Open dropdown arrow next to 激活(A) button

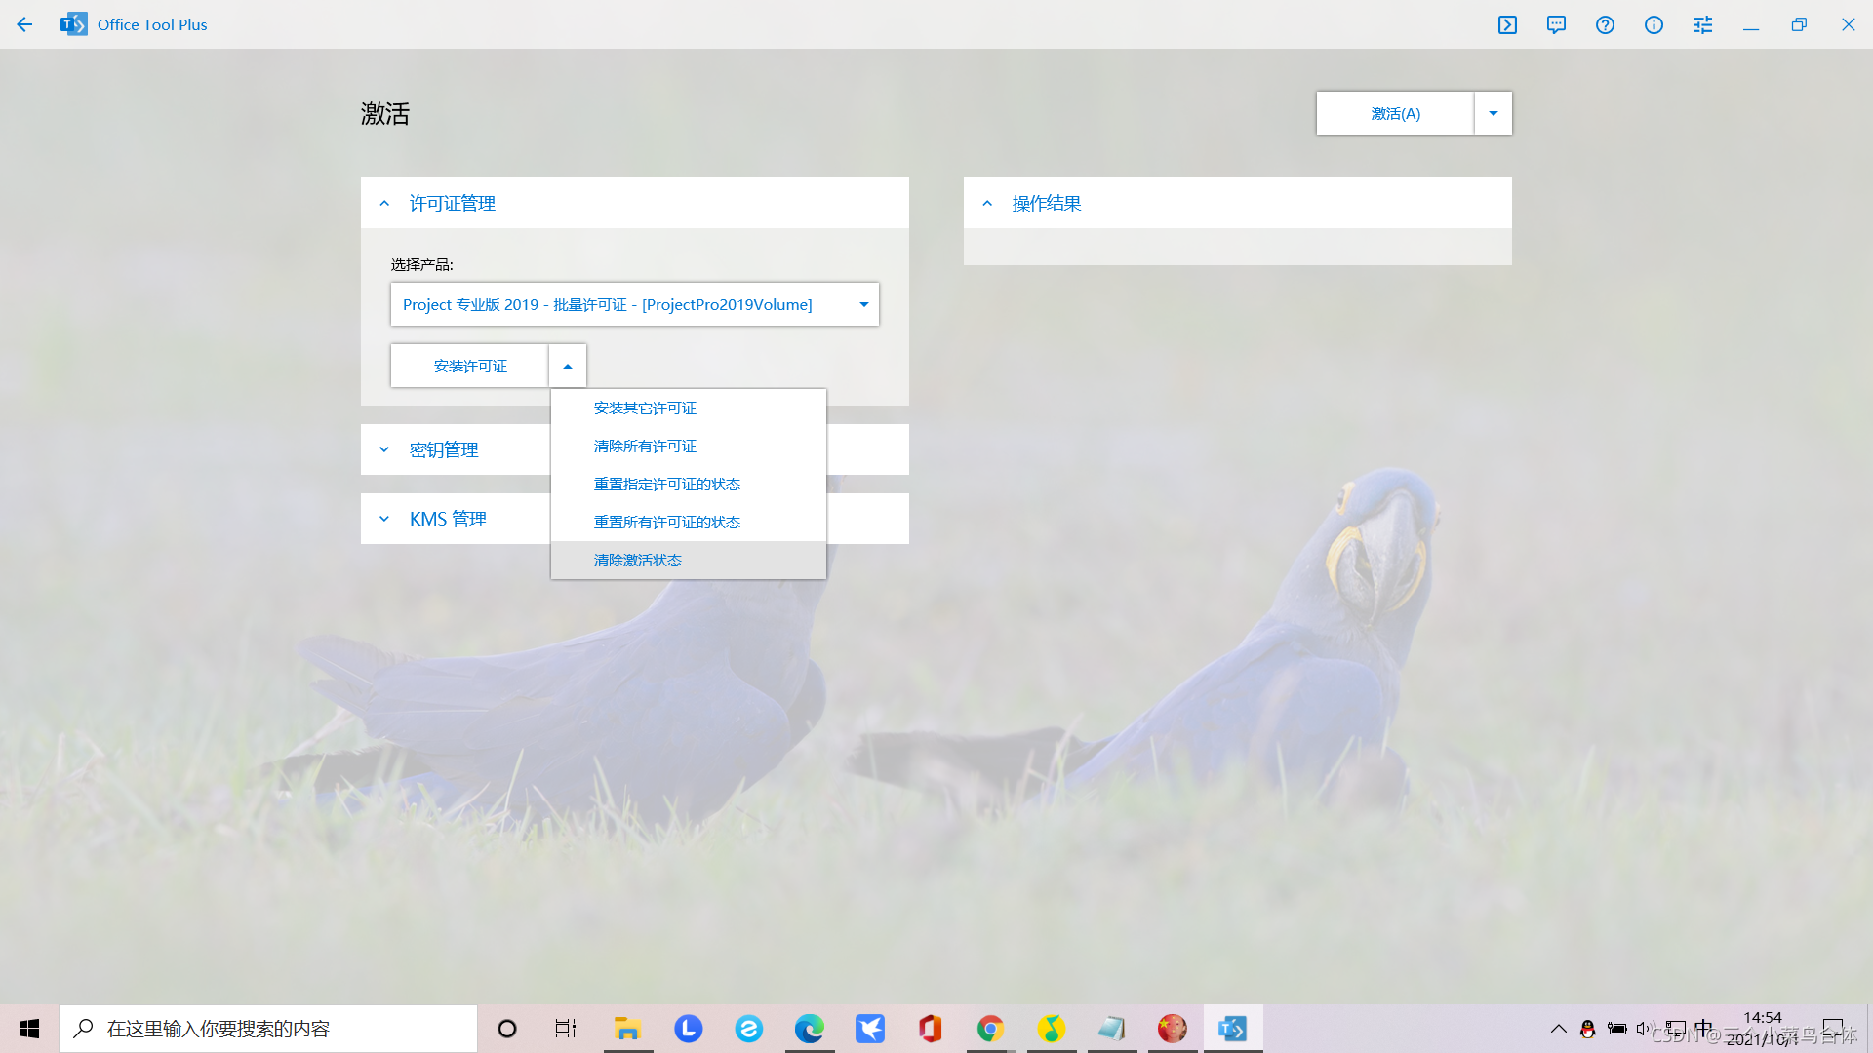[1493, 113]
